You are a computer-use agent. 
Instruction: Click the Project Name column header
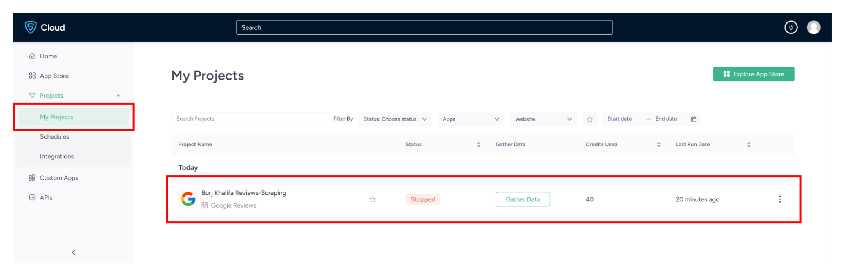click(x=195, y=145)
